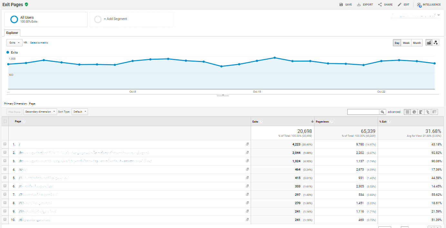Open the Exits metric dropdown
The image size is (446, 228).
click(x=14, y=43)
